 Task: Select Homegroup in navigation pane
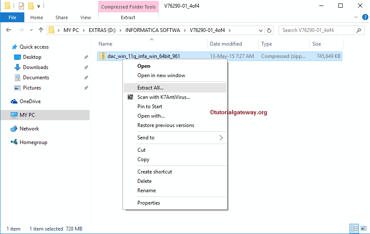click(x=33, y=142)
